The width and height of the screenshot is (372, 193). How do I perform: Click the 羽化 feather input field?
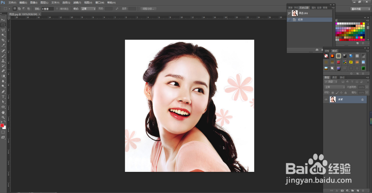tap(48, 9)
